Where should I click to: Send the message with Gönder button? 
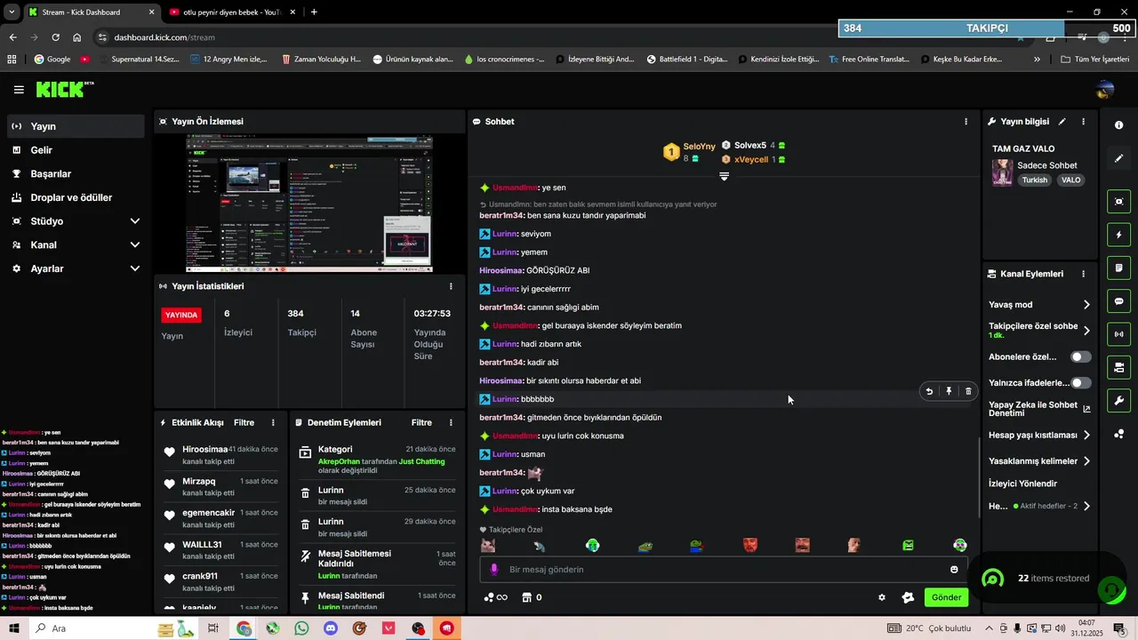pos(946,597)
